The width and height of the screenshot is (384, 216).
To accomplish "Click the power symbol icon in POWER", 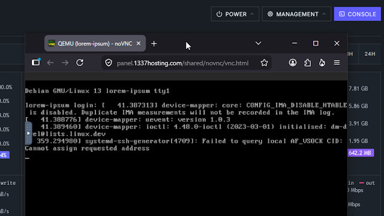I will tap(219, 14).
